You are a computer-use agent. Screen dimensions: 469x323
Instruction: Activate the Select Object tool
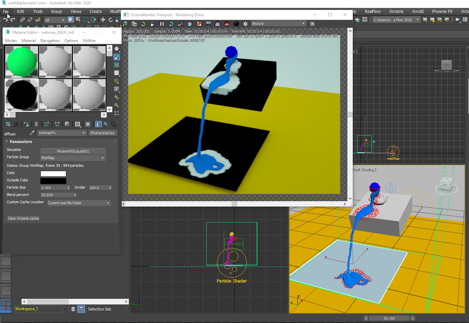click(71, 20)
